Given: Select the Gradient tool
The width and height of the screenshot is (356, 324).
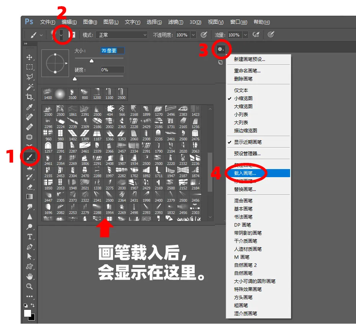Looking at the screenshot, I should pyautogui.click(x=30, y=197).
